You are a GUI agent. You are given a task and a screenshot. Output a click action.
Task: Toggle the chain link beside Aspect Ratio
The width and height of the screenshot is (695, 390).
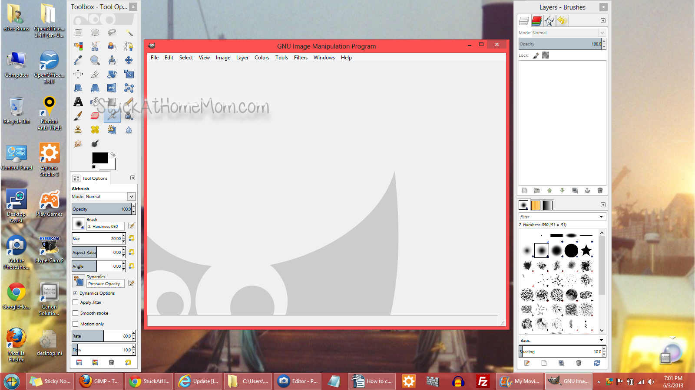click(x=131, y=252)
